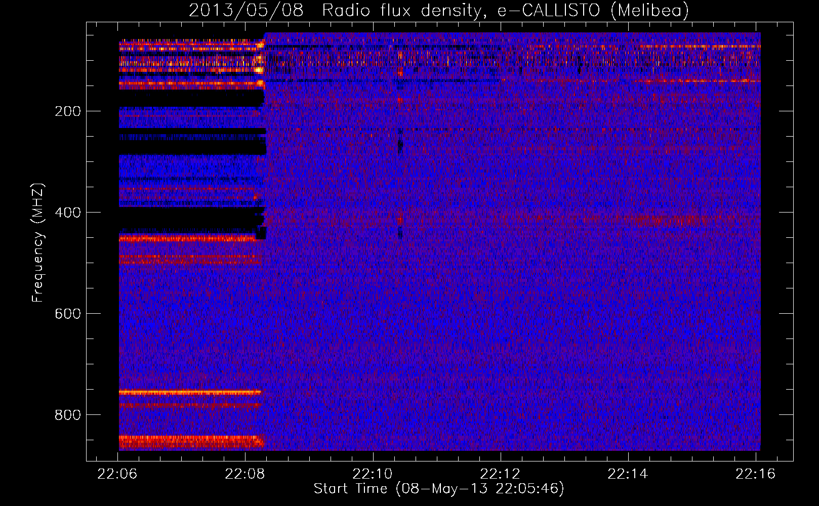Screen dimensions: 819x506
Task: Click the 22:10 time tick label
Action: point(373,474)
